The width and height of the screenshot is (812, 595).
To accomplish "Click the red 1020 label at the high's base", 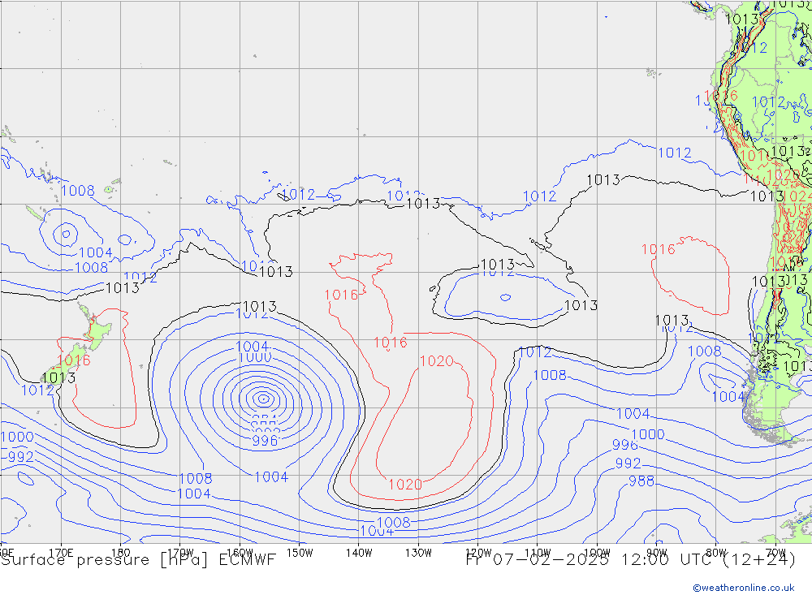I will click(x=405, y=484).
